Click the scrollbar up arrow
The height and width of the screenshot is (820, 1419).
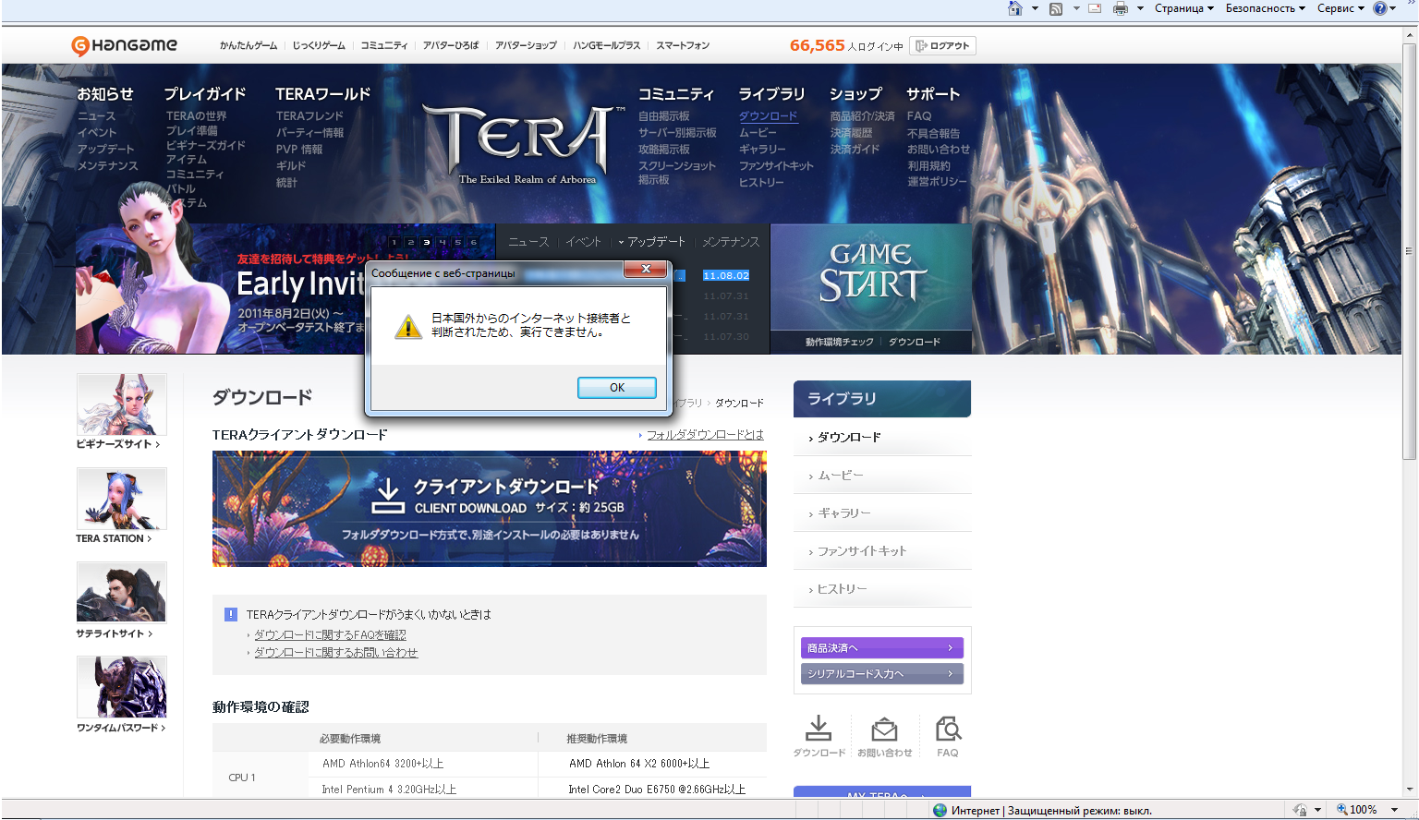coord(1410,35)
